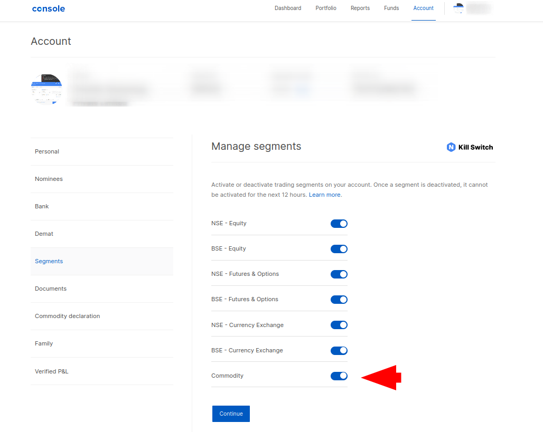The height and width of the screenshot is (432, 543).
Task: Toggle NSE - Futures & Options switch
Action: 339,274
